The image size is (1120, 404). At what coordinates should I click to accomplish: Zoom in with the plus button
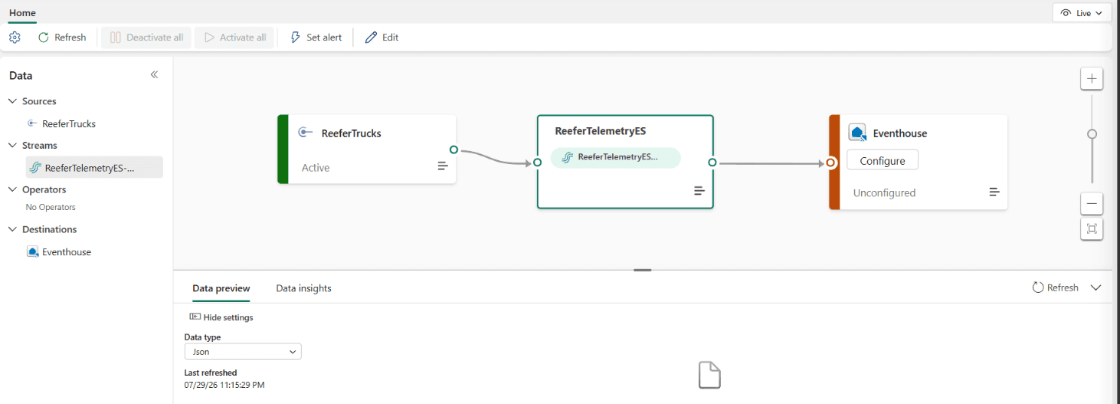coord(1092,78)
